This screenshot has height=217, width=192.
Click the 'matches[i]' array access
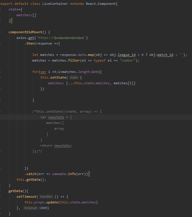pyautogui.click(x=124, y=83)
